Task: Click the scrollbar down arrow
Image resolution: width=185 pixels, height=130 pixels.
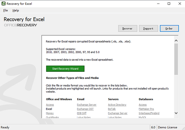Action: (176, 113)
